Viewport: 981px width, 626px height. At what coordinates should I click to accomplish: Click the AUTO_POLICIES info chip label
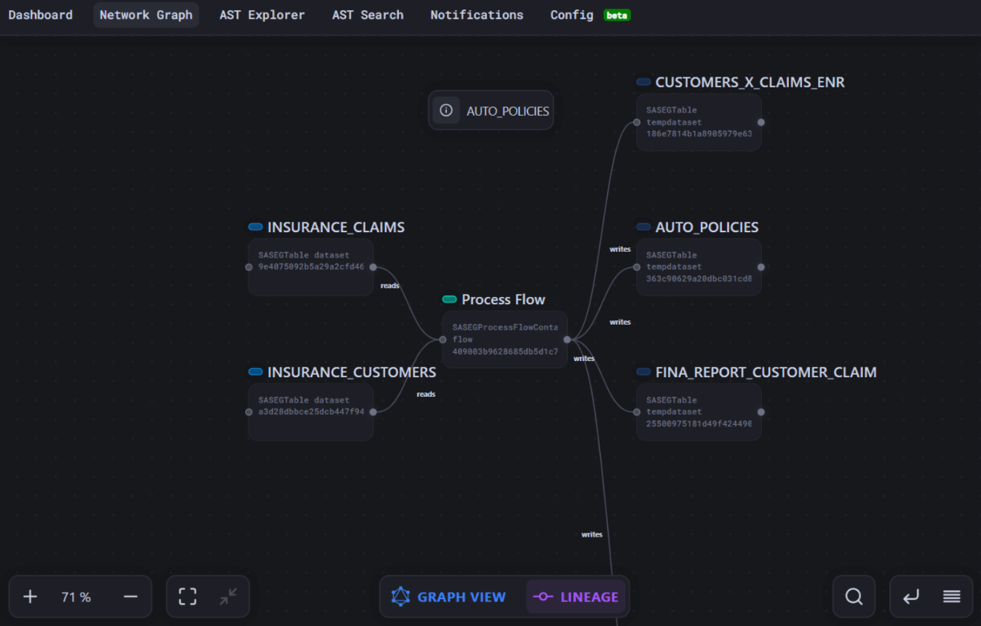point(508,111)
